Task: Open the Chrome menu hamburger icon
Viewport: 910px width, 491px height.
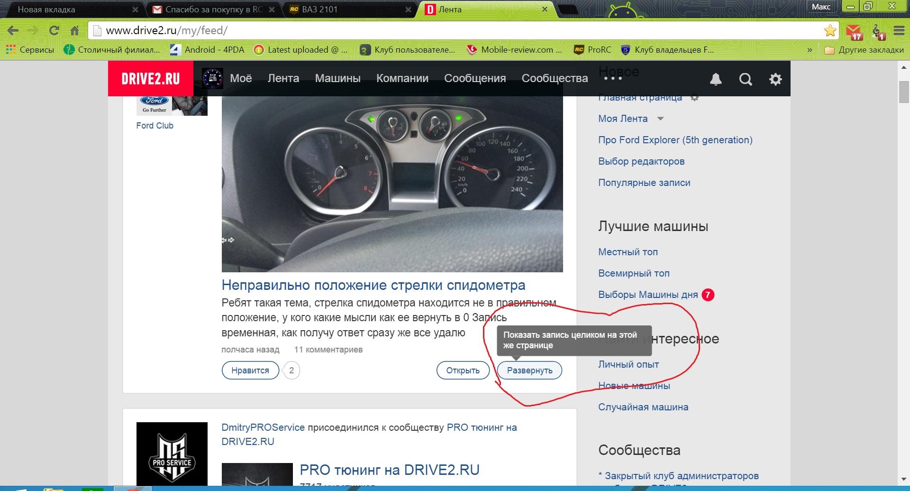Action: coord(899,31)
